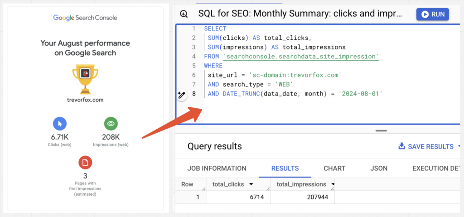
Task: Switch to the JSON tab
Action: (379, 169)
